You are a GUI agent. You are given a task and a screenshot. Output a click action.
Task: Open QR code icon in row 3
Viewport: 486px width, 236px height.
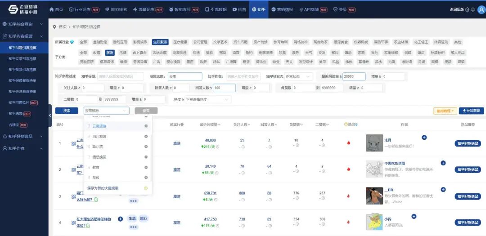tap(73, 196)
